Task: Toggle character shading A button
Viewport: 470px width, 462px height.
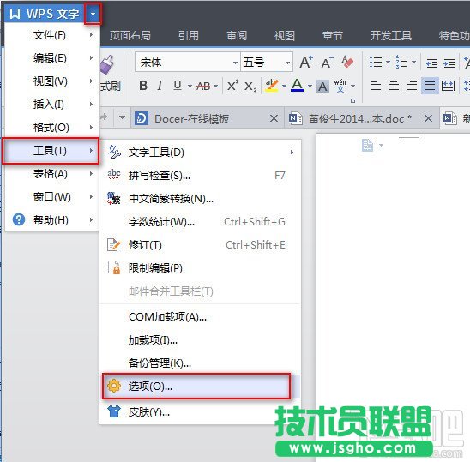Action: pos(322,87)
